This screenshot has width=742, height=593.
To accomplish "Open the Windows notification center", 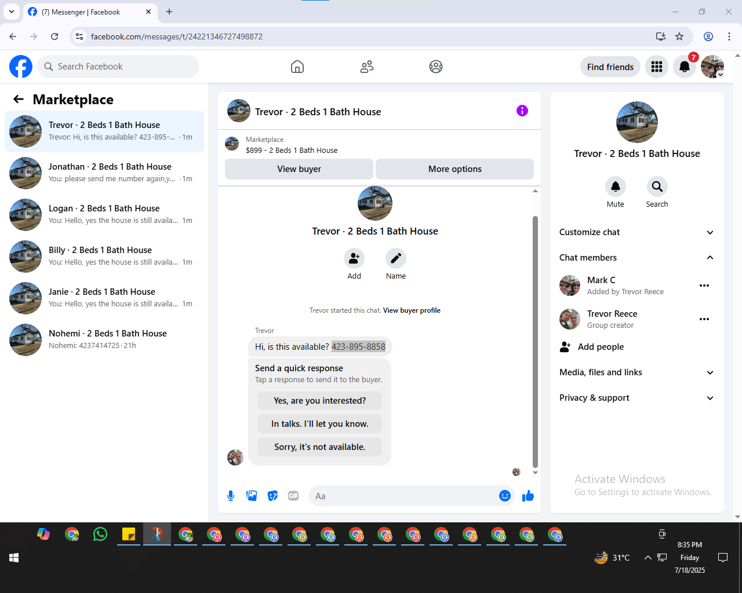I will tap(723, 558).
